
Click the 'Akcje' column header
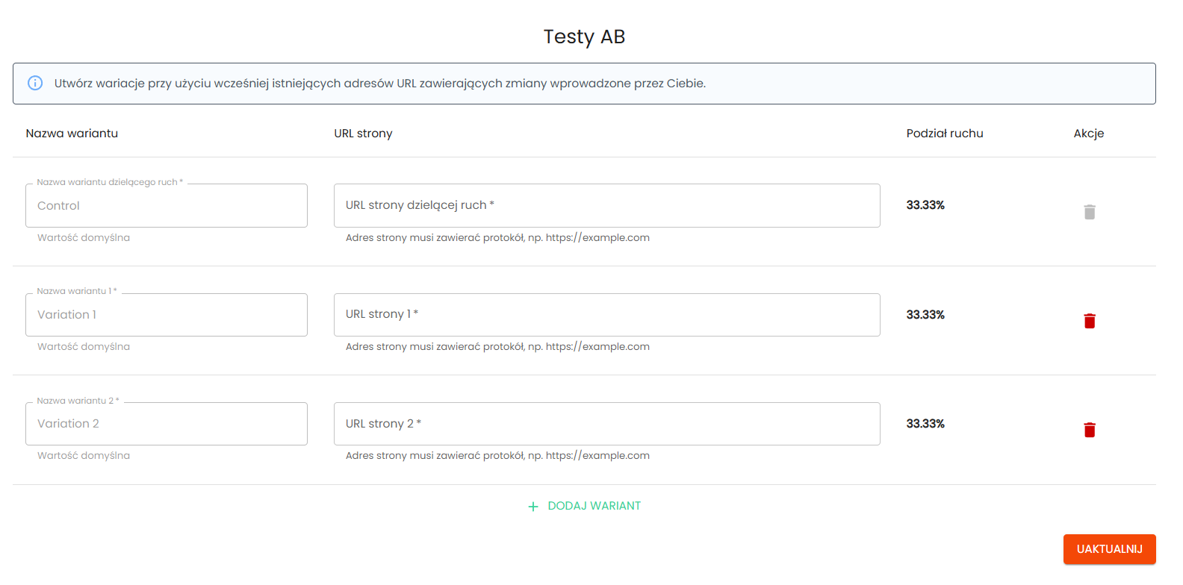(x=1088, y=134)
